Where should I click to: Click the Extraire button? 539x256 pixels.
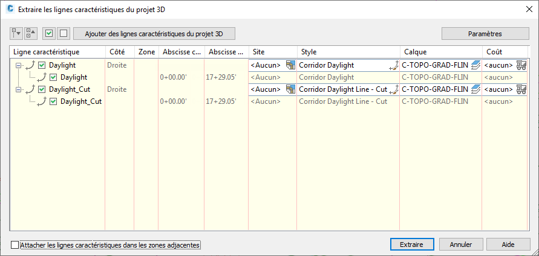(411, 245)
